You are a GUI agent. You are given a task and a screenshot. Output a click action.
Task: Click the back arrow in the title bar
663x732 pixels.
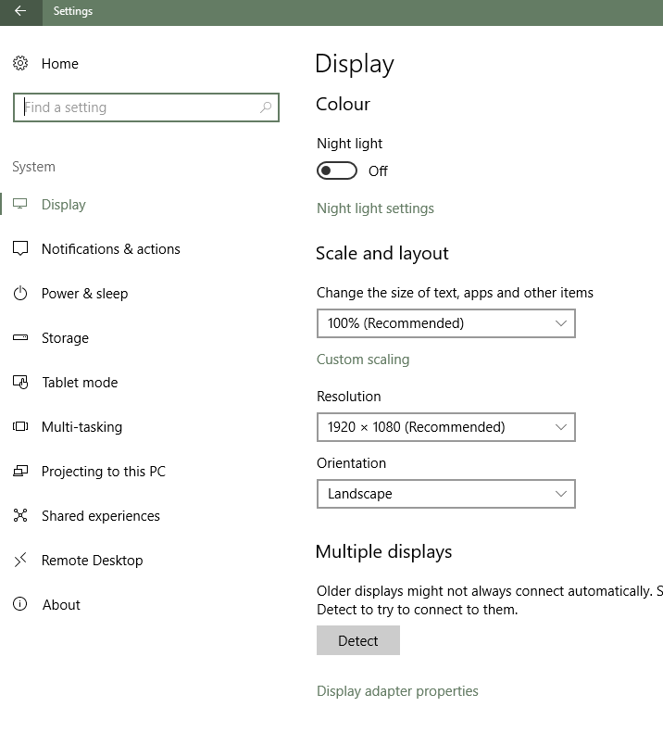(x=20, y=12)
